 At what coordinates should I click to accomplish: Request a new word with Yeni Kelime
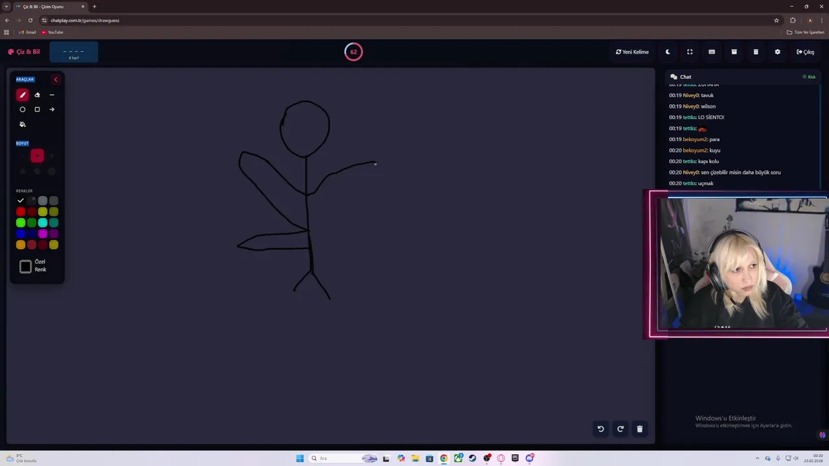[x=632, y=52]
